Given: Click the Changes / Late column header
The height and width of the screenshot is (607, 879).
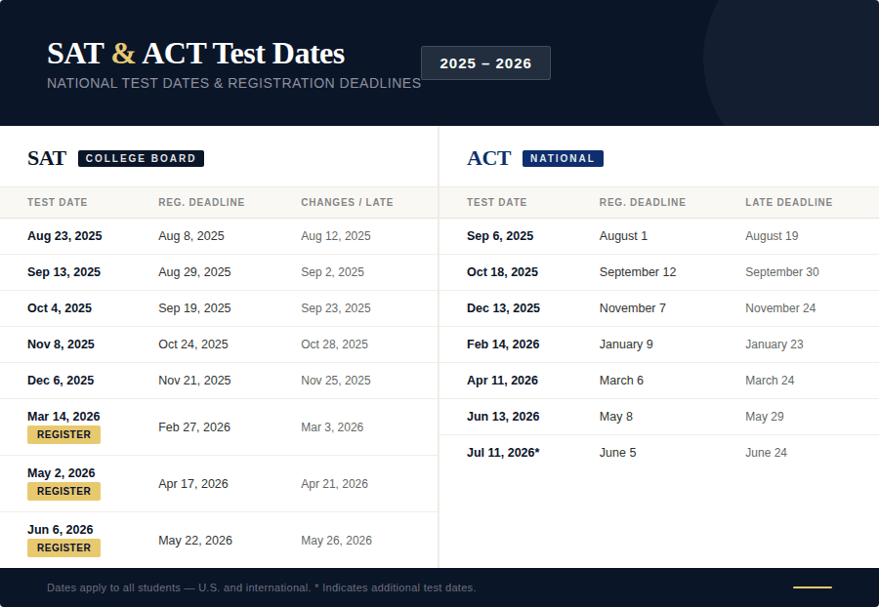Looking at the screenshot, I should point(347,203).
